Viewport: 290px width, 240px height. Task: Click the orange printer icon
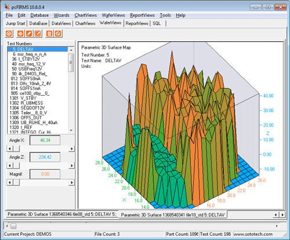pos(20,34)
